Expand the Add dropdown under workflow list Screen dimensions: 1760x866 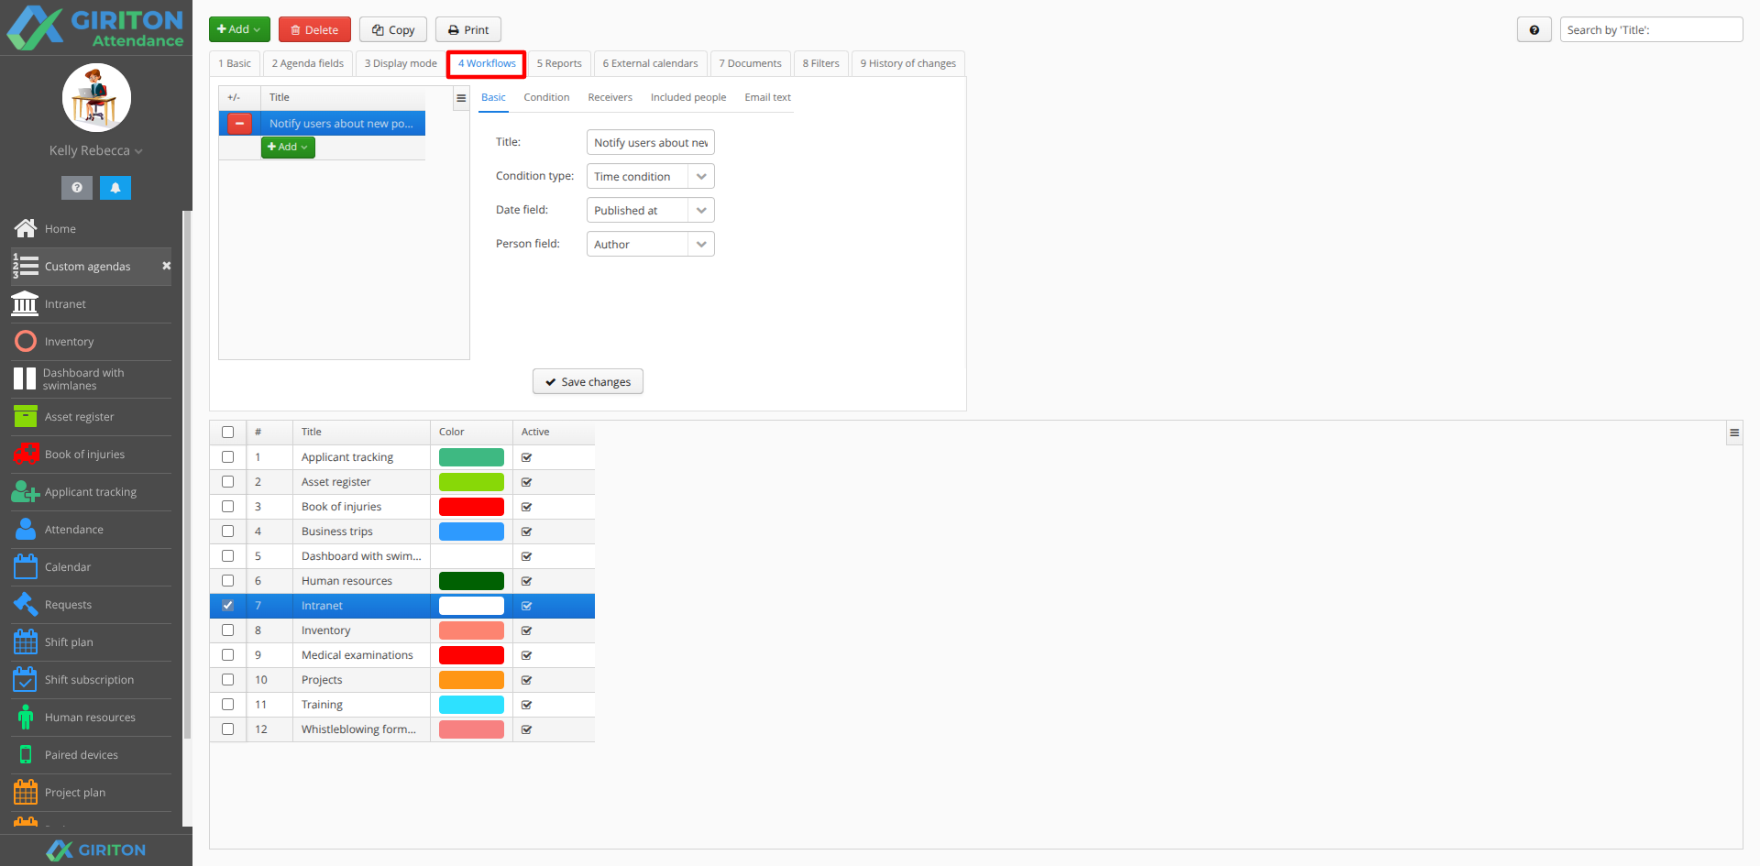tap(288, 147)
